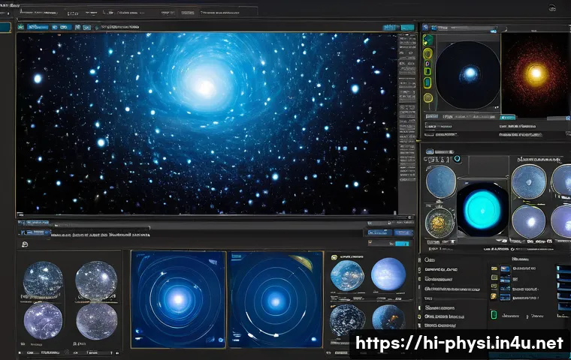Open the left concentric orbit diagram
This screenshot has height=360, width=571.
pos(178,298)
